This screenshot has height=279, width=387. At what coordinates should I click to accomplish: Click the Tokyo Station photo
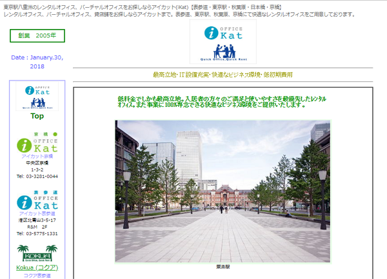tap(223, 191)
